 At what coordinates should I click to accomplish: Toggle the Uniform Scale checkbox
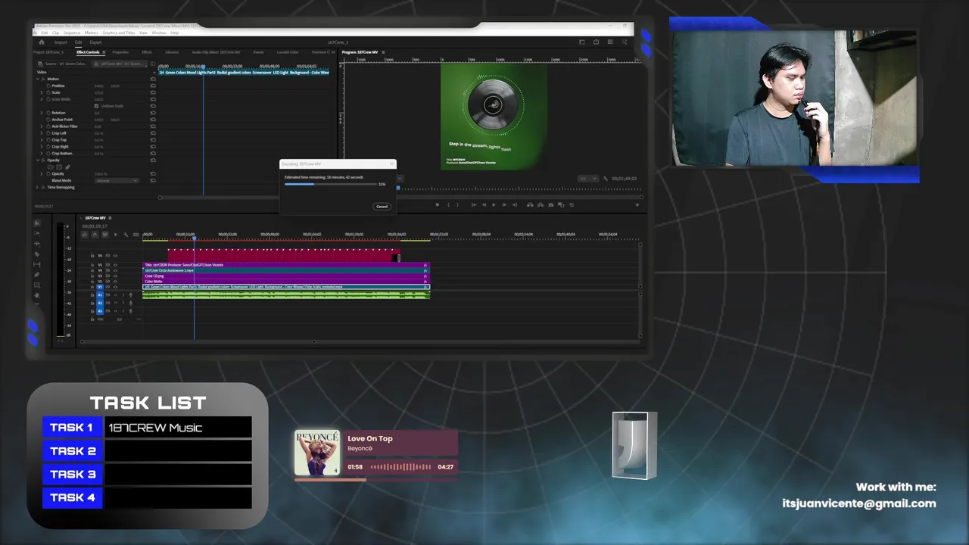point(96,106)
